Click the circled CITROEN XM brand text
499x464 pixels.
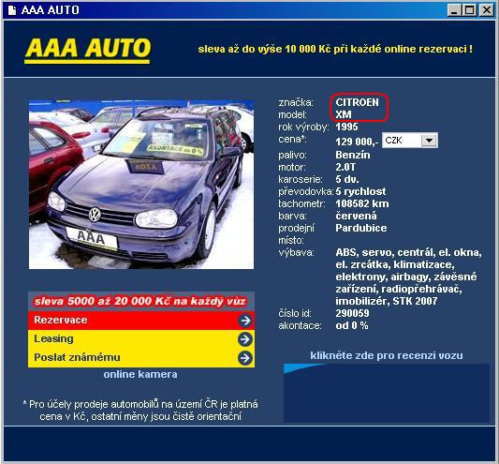coord(359,108)
